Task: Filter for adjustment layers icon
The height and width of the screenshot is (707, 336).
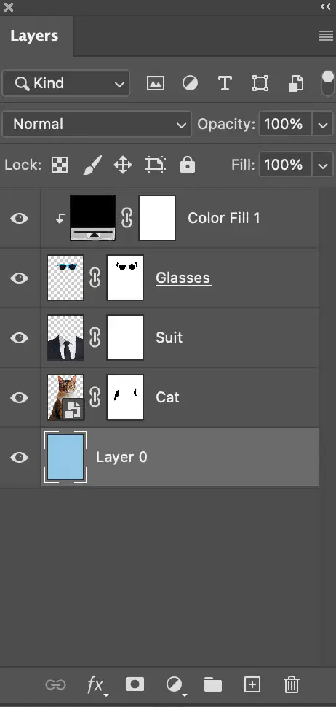Action: tap(190, 83)
